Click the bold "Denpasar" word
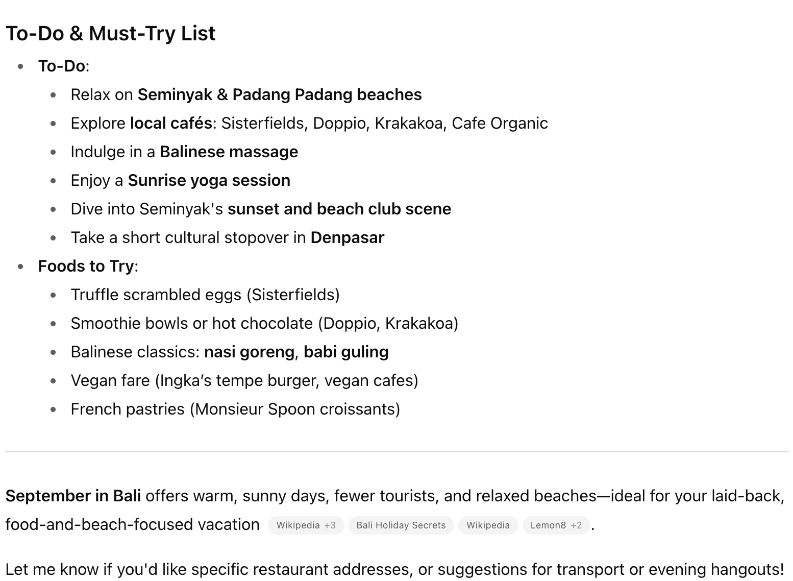Screen dimensions: 793x581 click(347, 237)
